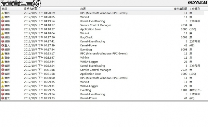This screenshot has height=127, width=208.
Task: Select date cell 2012/10/7 下午 04:20:29
Action: click(x=39, y=13)
